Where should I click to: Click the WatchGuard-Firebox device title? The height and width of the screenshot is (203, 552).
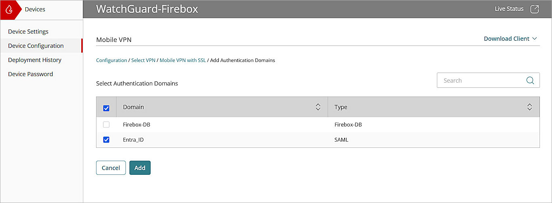147,9
